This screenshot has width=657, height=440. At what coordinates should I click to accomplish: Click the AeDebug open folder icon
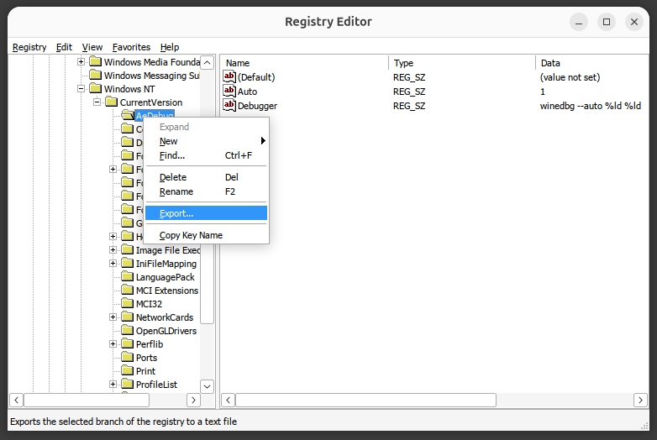coord(128,115)
